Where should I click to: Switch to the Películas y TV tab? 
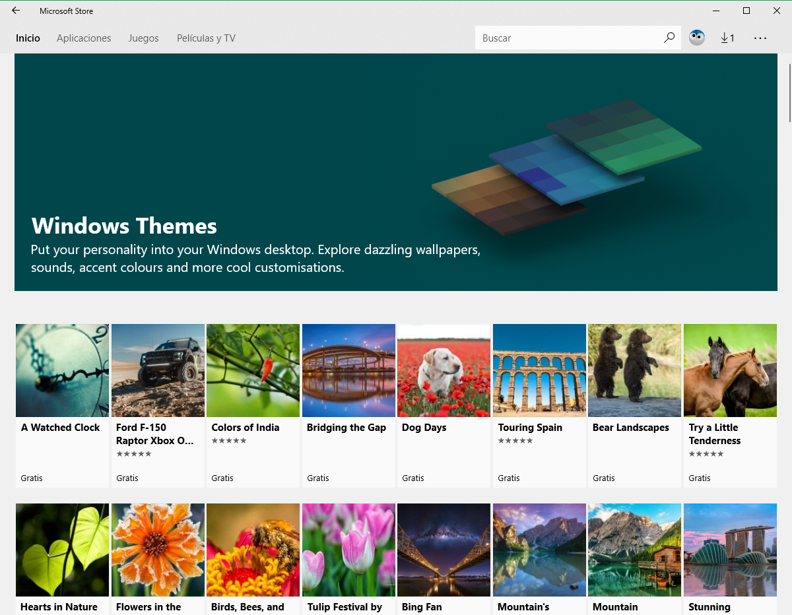click(x=206, y=38)
